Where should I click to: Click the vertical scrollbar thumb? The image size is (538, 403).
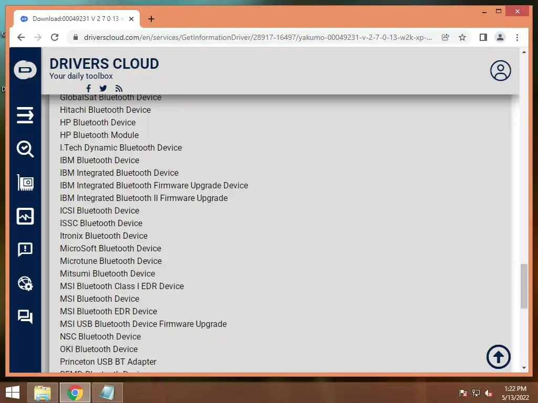[x=524, y=286]
